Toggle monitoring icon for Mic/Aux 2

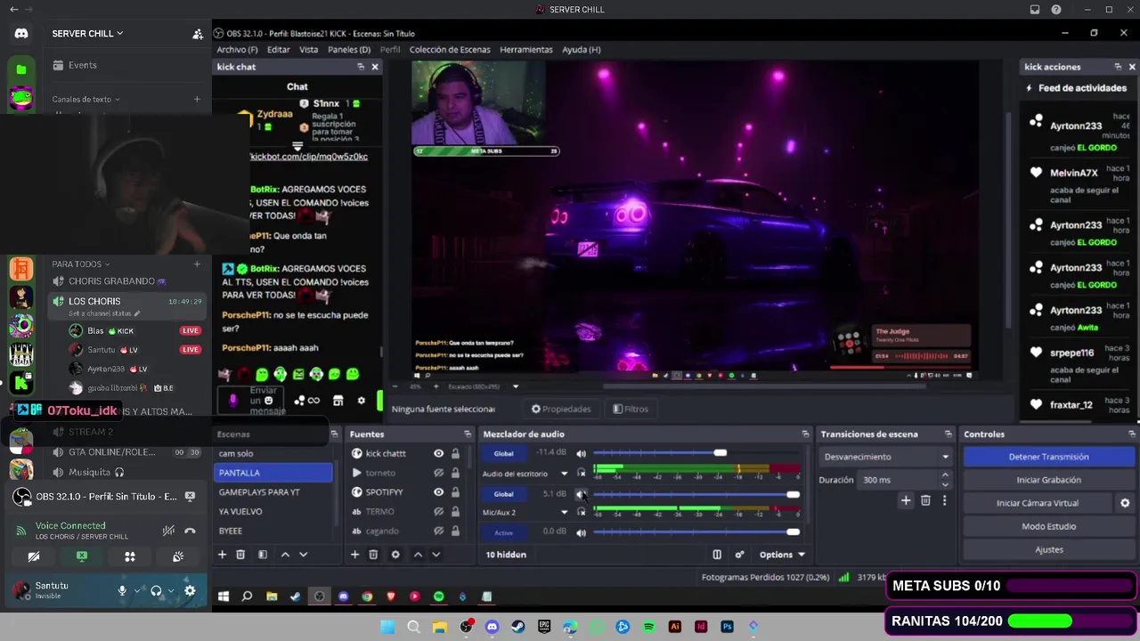pos(582,513)
